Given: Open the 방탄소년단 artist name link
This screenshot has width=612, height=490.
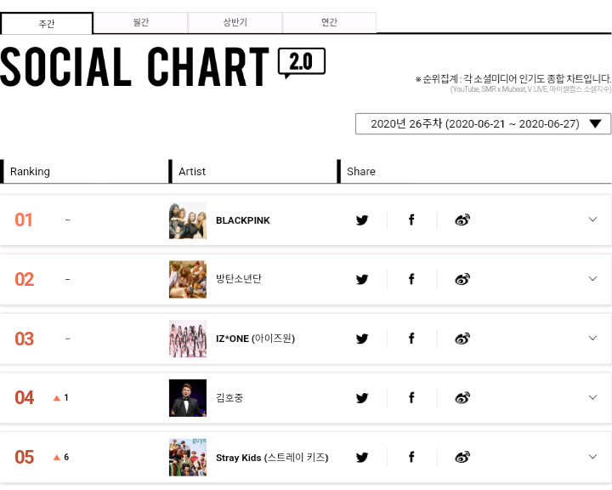Looking at the screenshot, I should tap(239, 279).
